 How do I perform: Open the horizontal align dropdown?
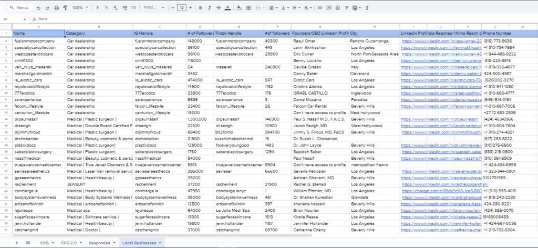click(x=273, y=7)
